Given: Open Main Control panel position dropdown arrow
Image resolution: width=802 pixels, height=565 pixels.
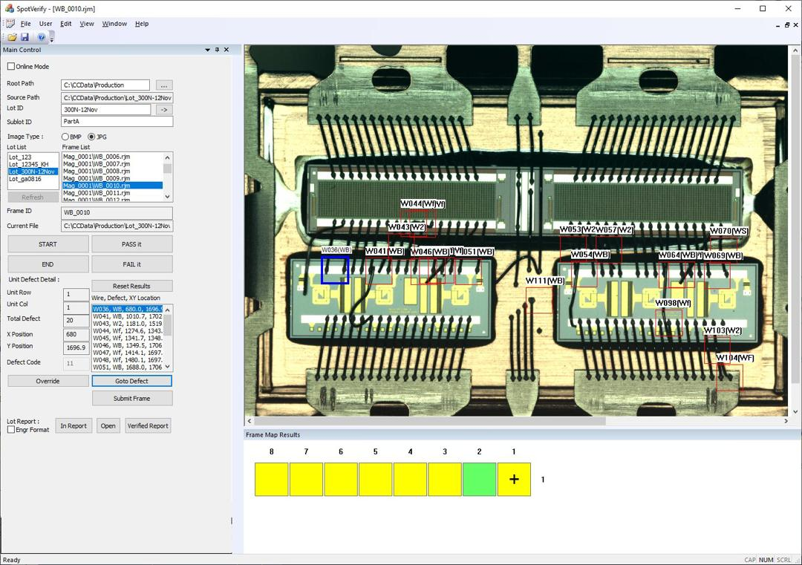Looking at the screenshot, I should pos(208,50).
